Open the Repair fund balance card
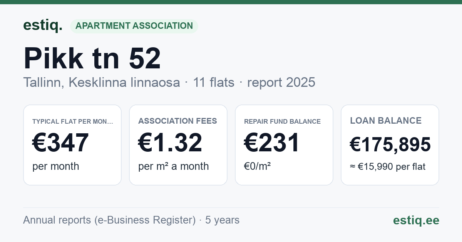The image size is (462, 242). [x=284, y=145]
